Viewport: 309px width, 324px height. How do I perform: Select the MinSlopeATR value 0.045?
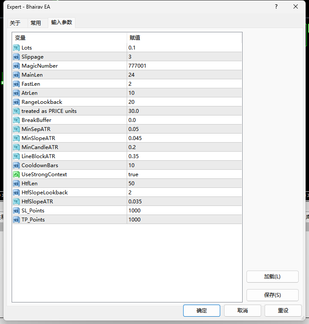pos(184,138)
